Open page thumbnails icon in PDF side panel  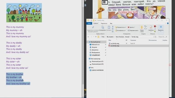[x=85, y=5]
